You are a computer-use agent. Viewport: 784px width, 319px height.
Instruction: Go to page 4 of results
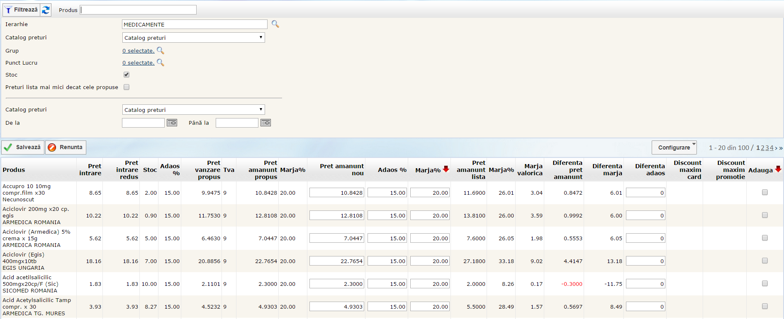click(x=772, y=148)
